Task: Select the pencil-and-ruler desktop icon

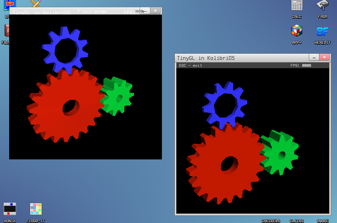Action: click(35, 5)
